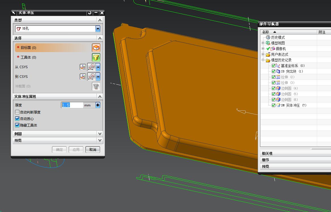The width and height of the screenshot is (331, 212).
Task: Select the 拉伸 (3) tree row
Action: tap(287, 83)
